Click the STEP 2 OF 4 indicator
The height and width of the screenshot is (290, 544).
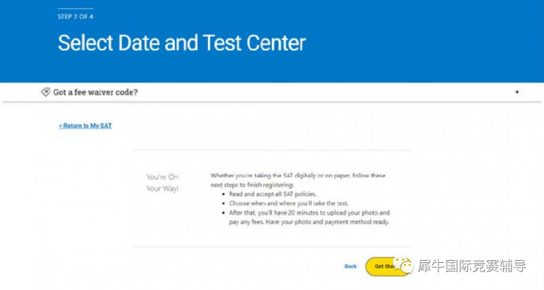(x=75, y=16)
